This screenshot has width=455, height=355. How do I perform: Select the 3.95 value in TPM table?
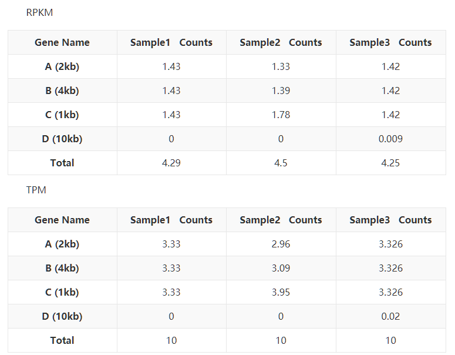[281, 292]
